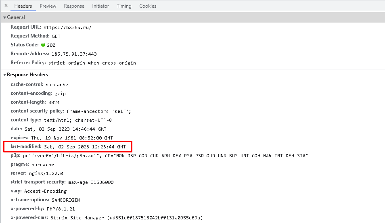
Task: Open the Response tab
Action: tap(74, 6)
